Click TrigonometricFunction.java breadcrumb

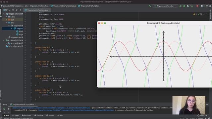tap(63, 6)
